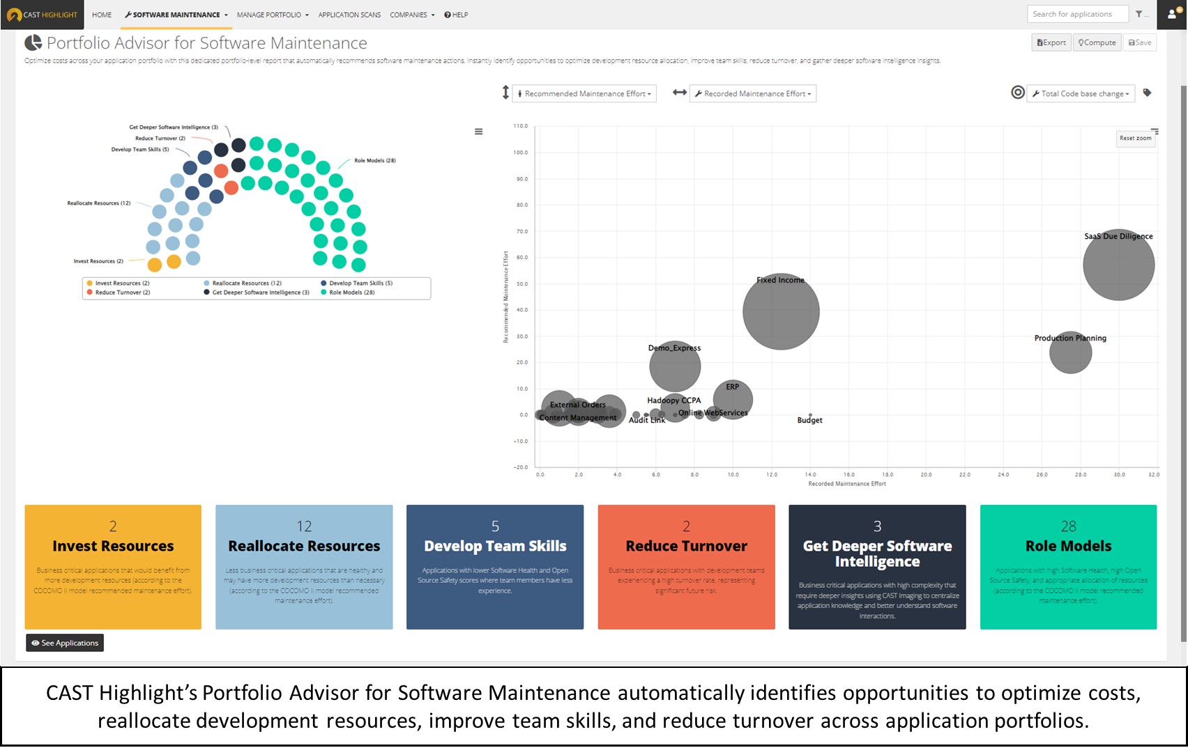The image size is (1188, 748).
Task: Open the user account icon
Action: 1172,14
